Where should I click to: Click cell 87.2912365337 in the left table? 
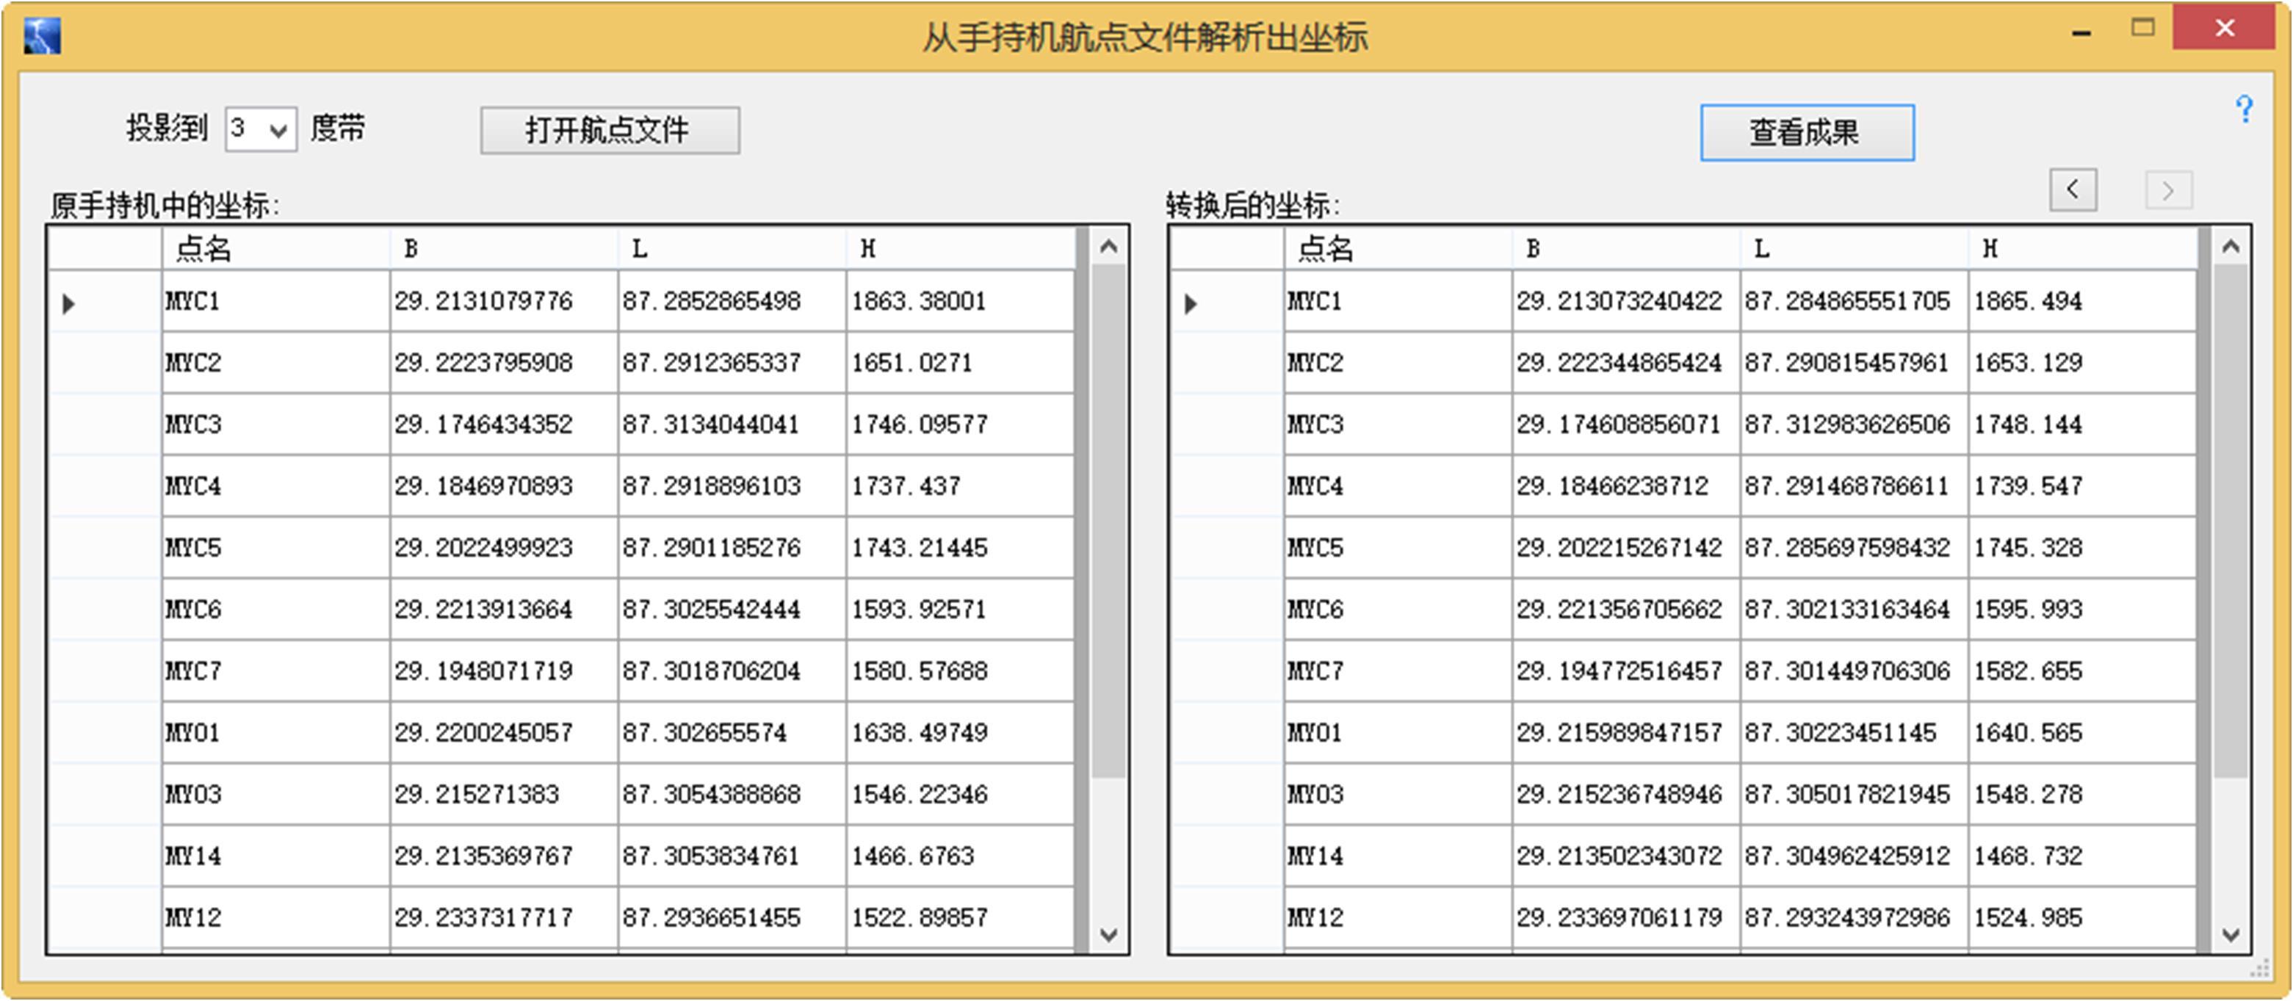coord(732,363)
